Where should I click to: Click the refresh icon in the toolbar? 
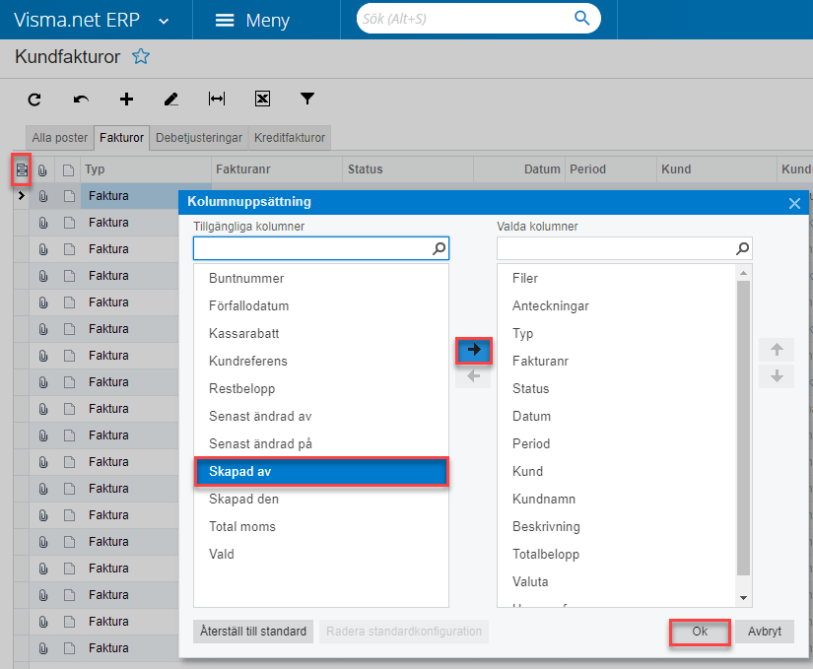pos(34,99)
